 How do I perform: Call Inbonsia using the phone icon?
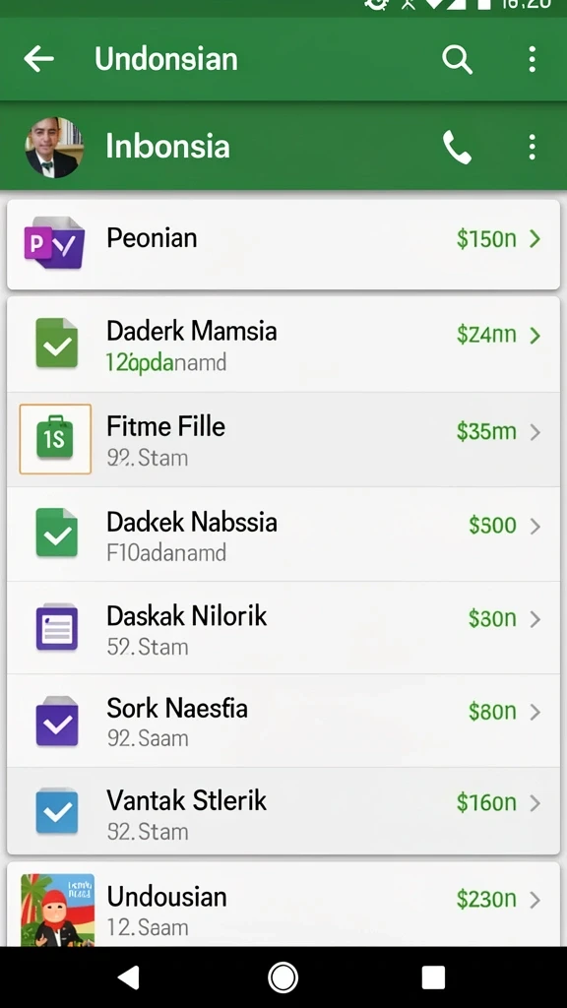457,148
